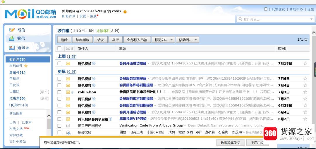Focus the 邮件搜索 search field
The image size is (316, 149).
coord(275,19)
